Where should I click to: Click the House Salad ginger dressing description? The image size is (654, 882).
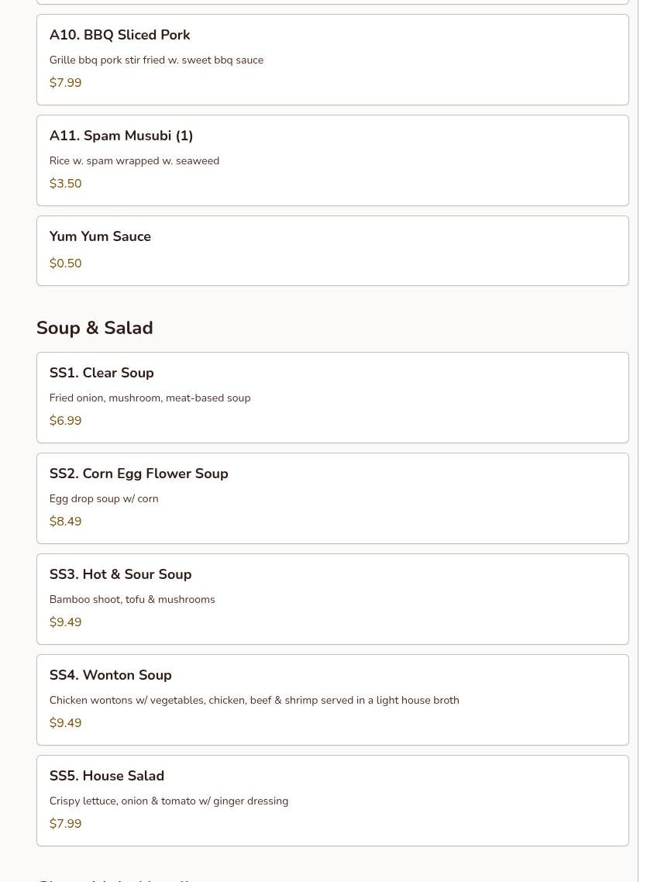tap(169, 801)
